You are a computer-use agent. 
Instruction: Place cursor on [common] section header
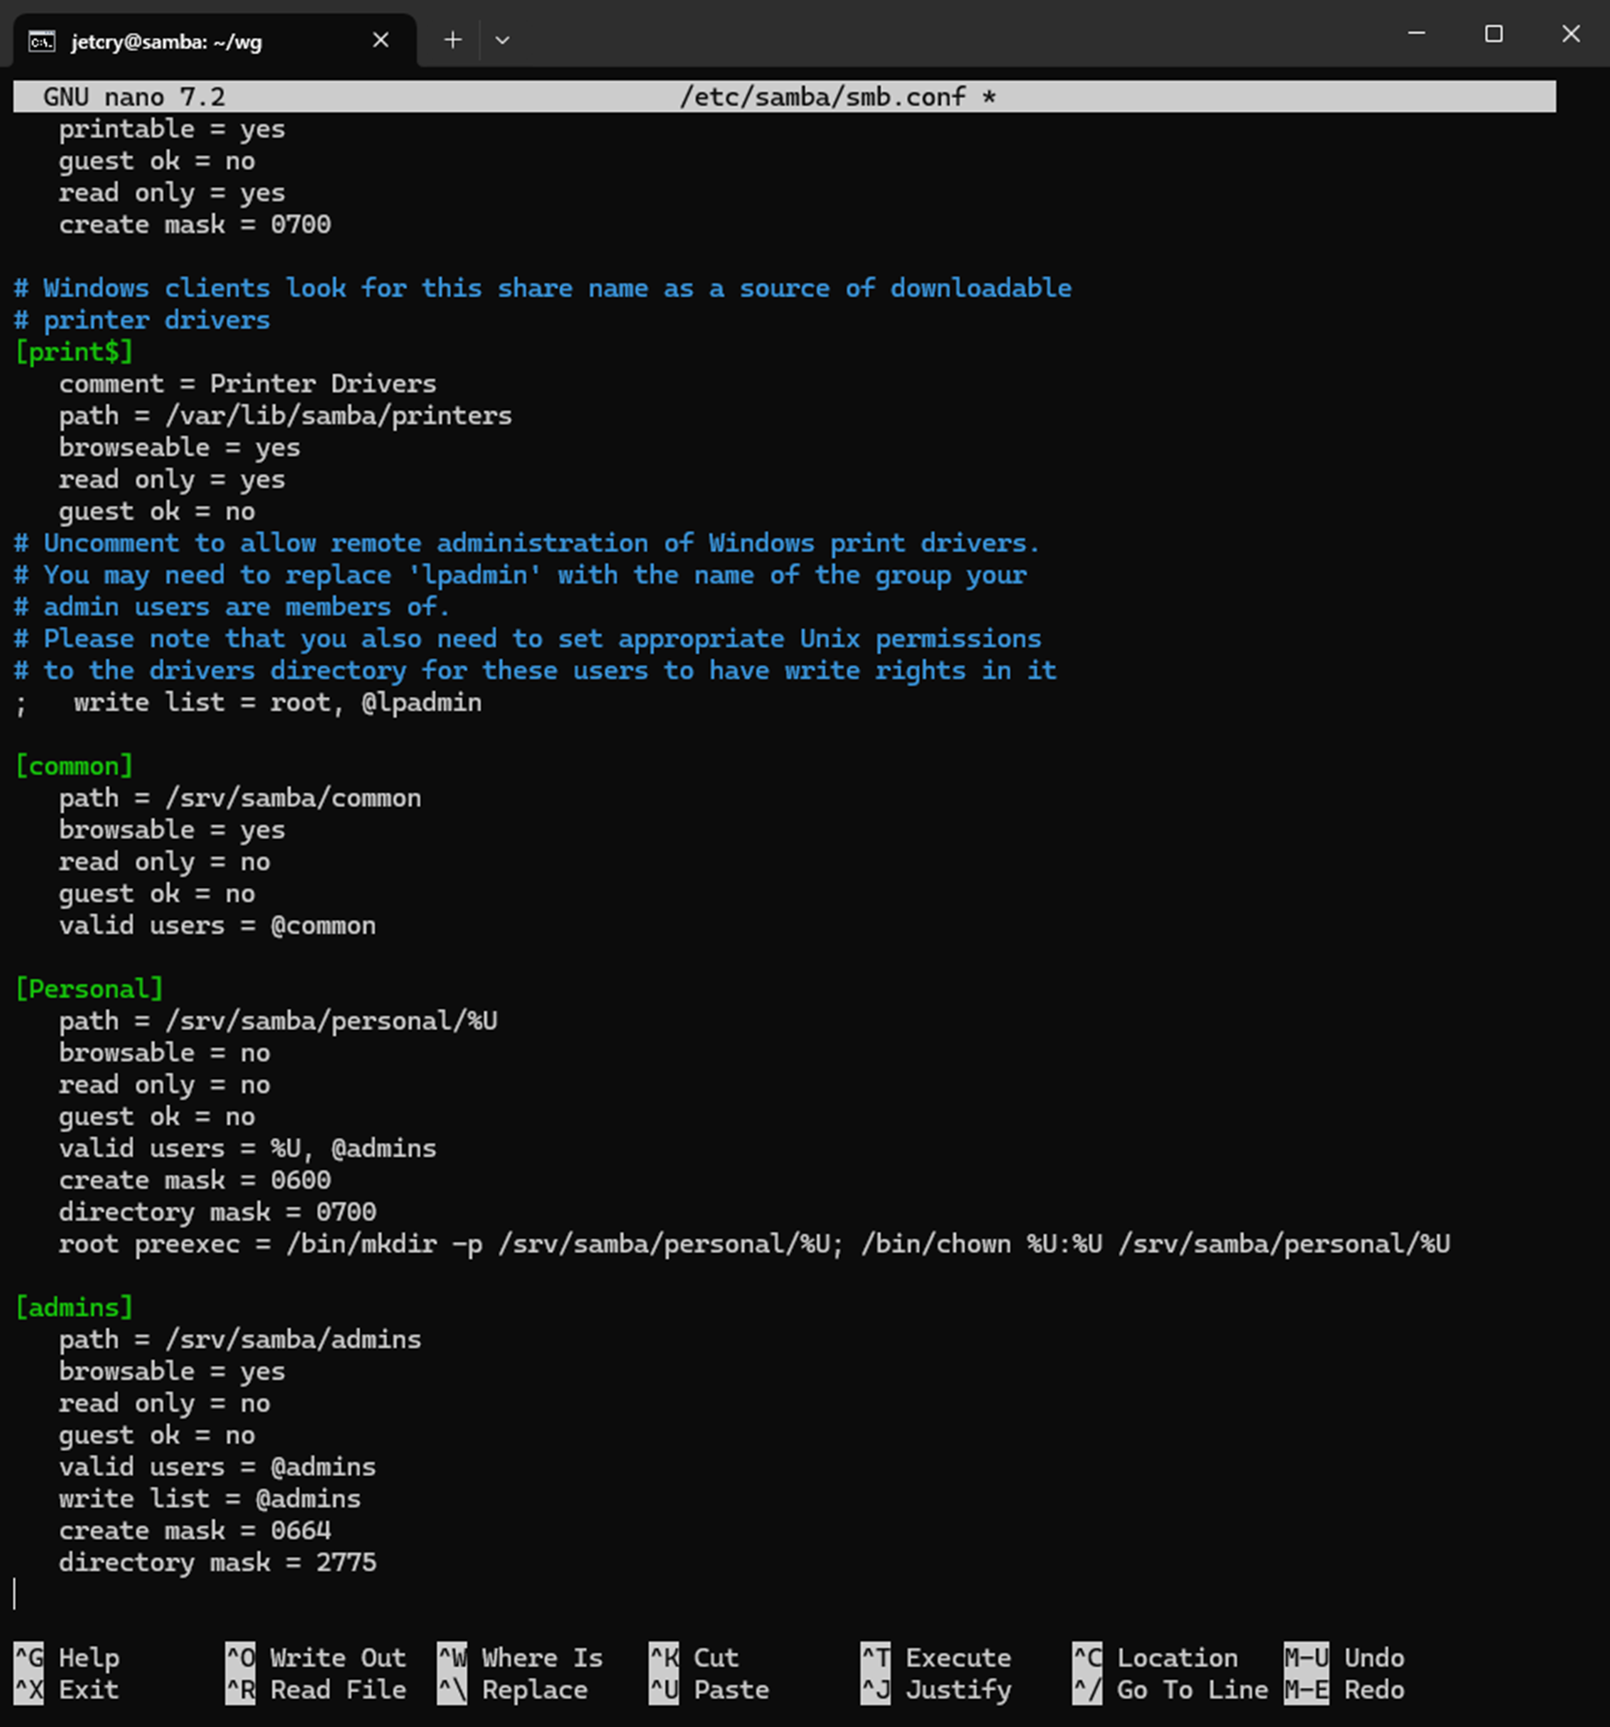(x=74, y=766)
